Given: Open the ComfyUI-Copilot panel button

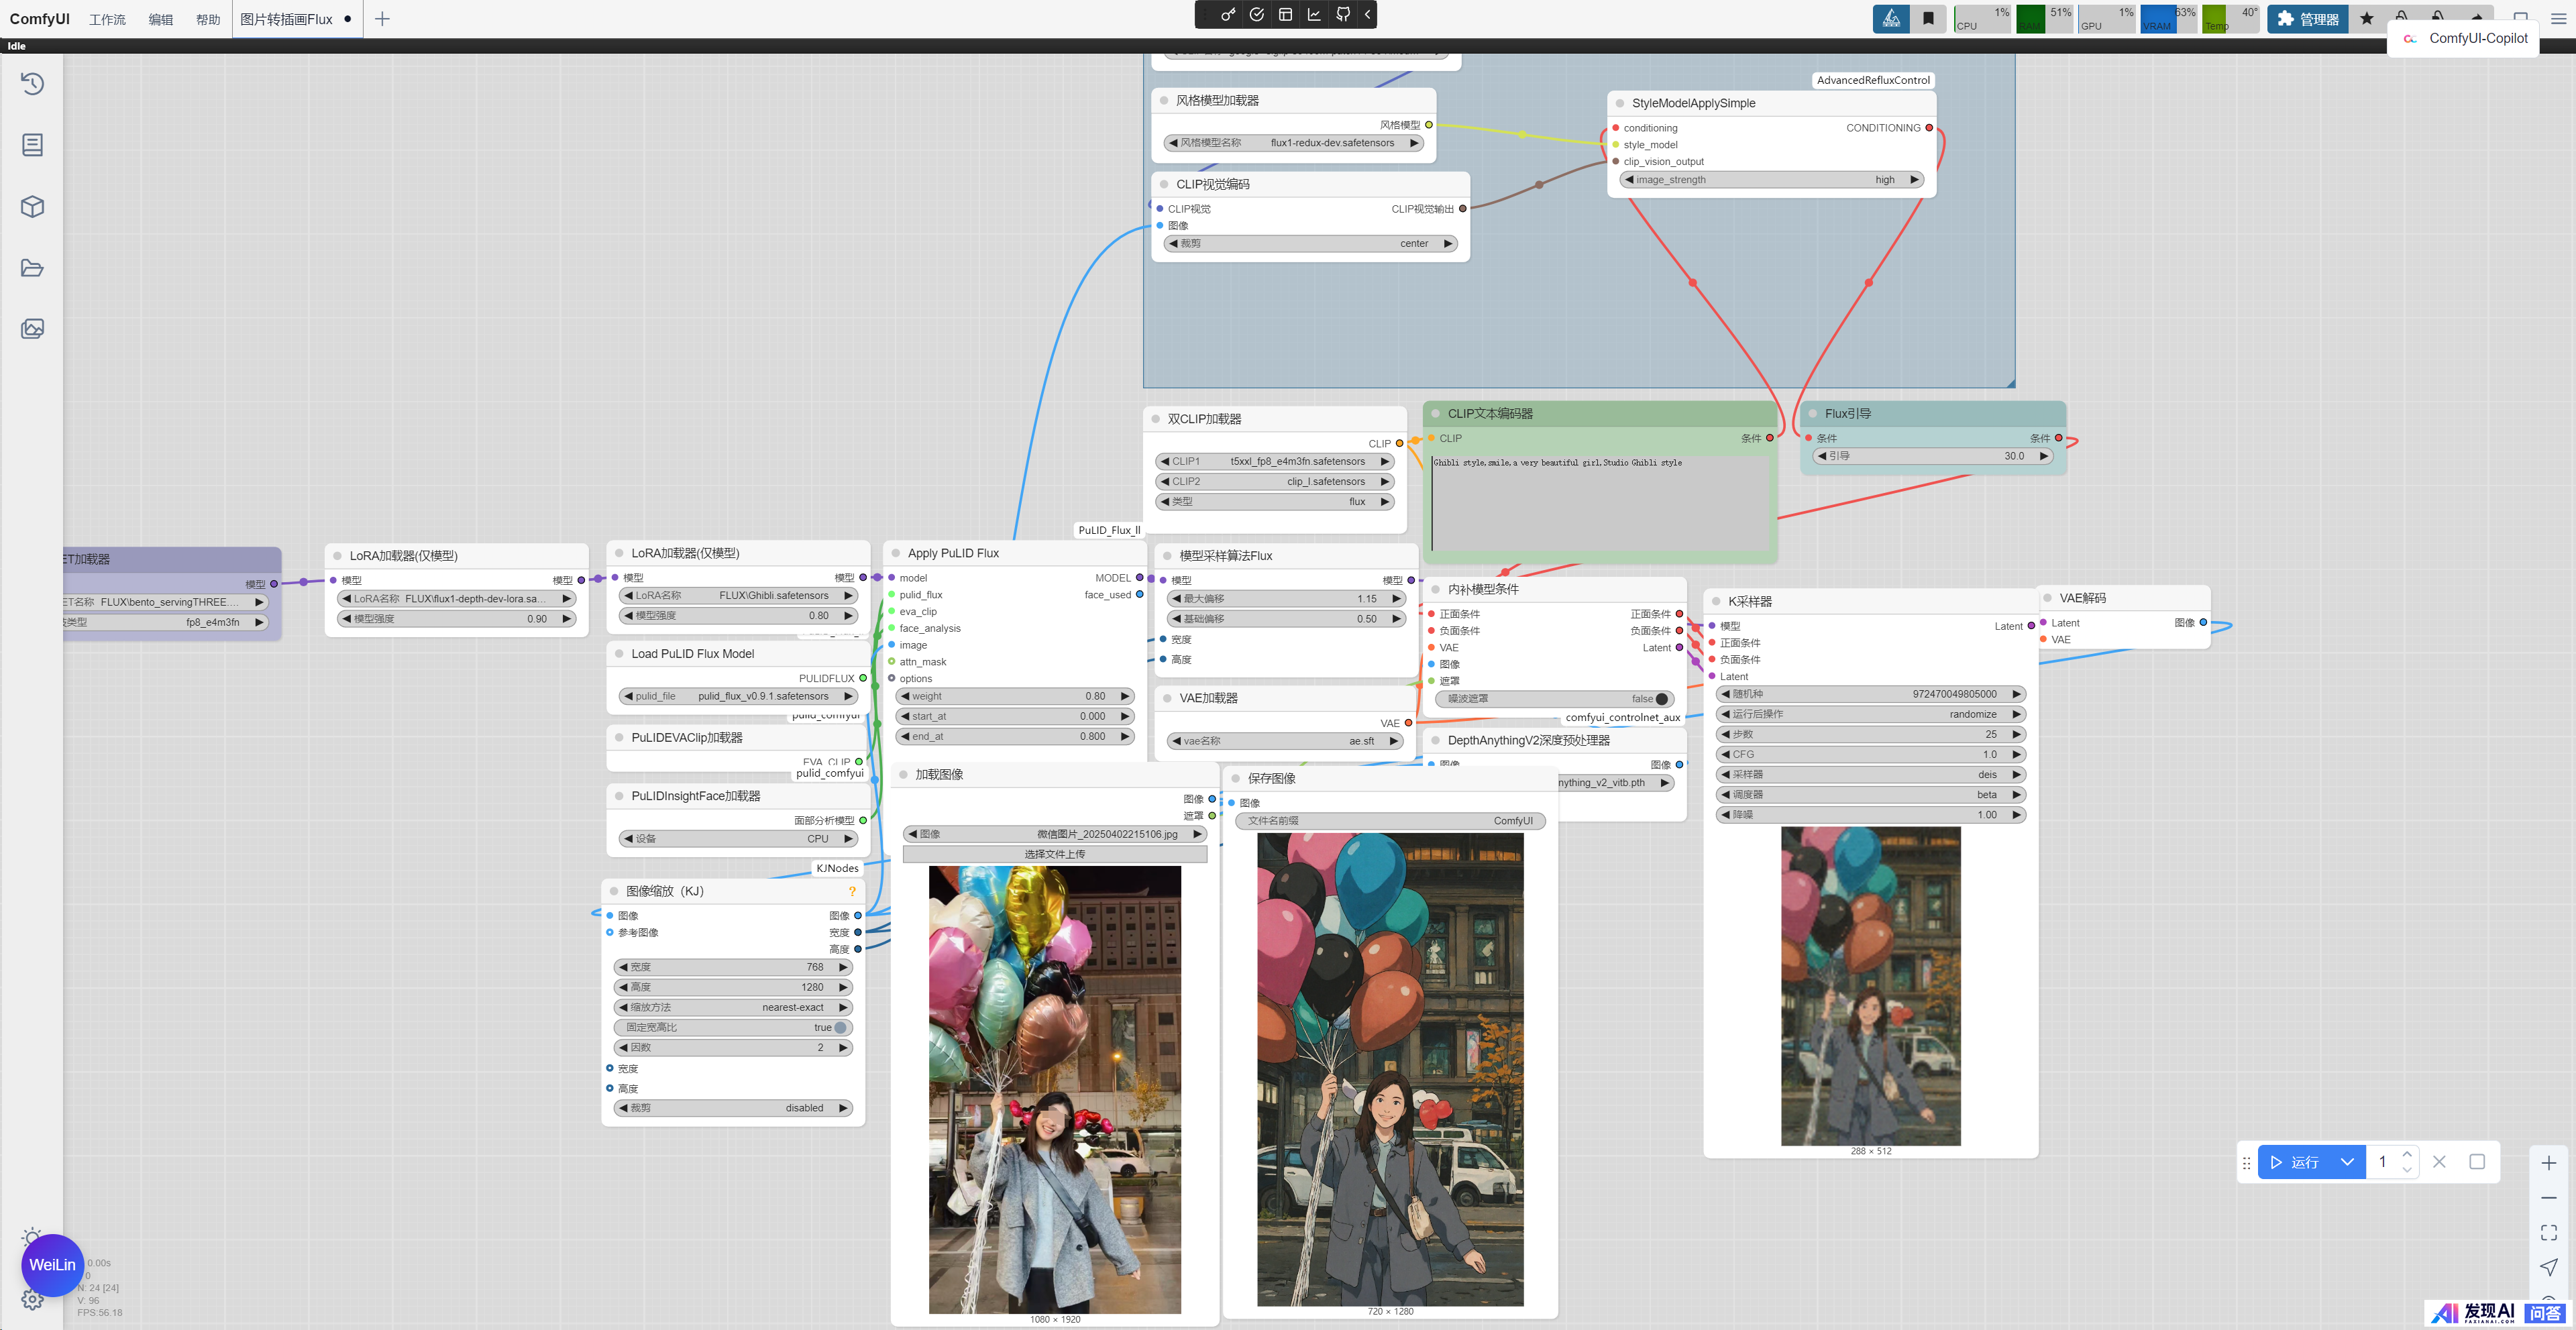Looking at the screenshot, I should tap(2464, 38).
